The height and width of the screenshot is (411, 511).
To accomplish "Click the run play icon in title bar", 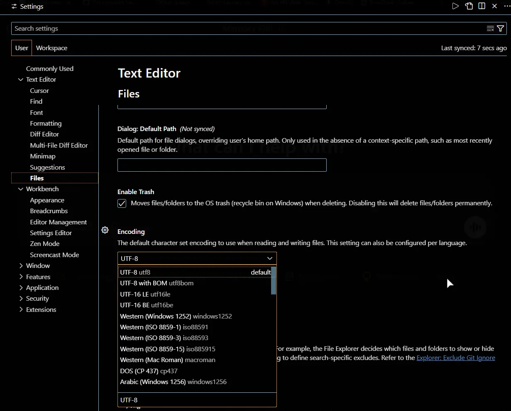I will click(455, 6).
